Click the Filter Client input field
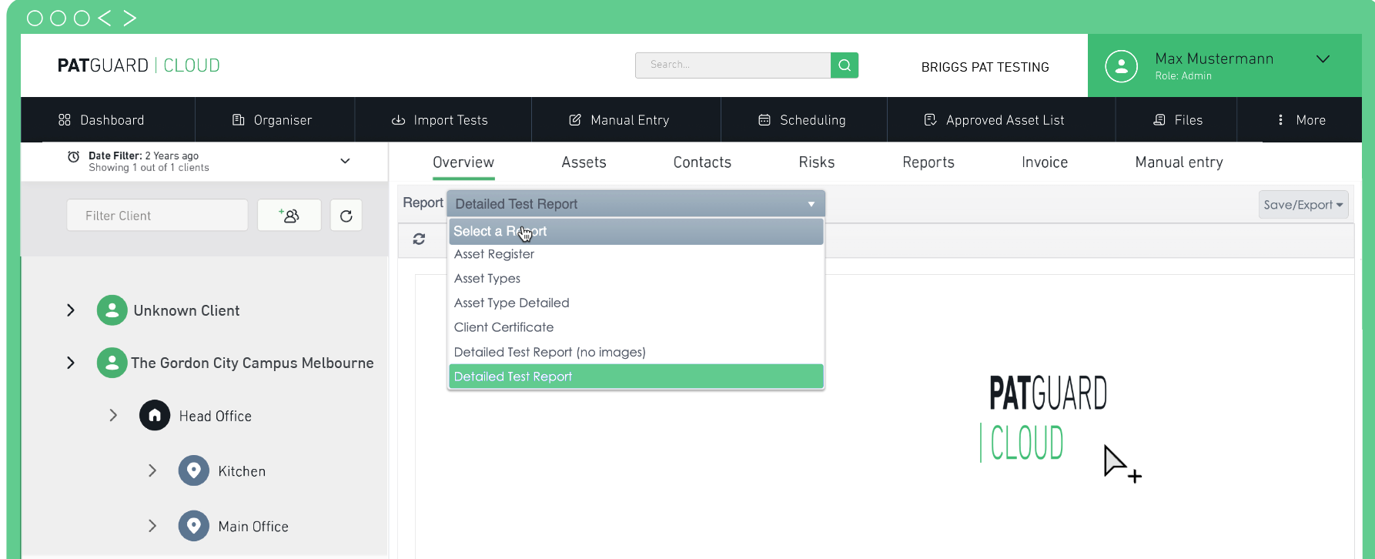Screen dimensions: 1375x559 (157, 216)
